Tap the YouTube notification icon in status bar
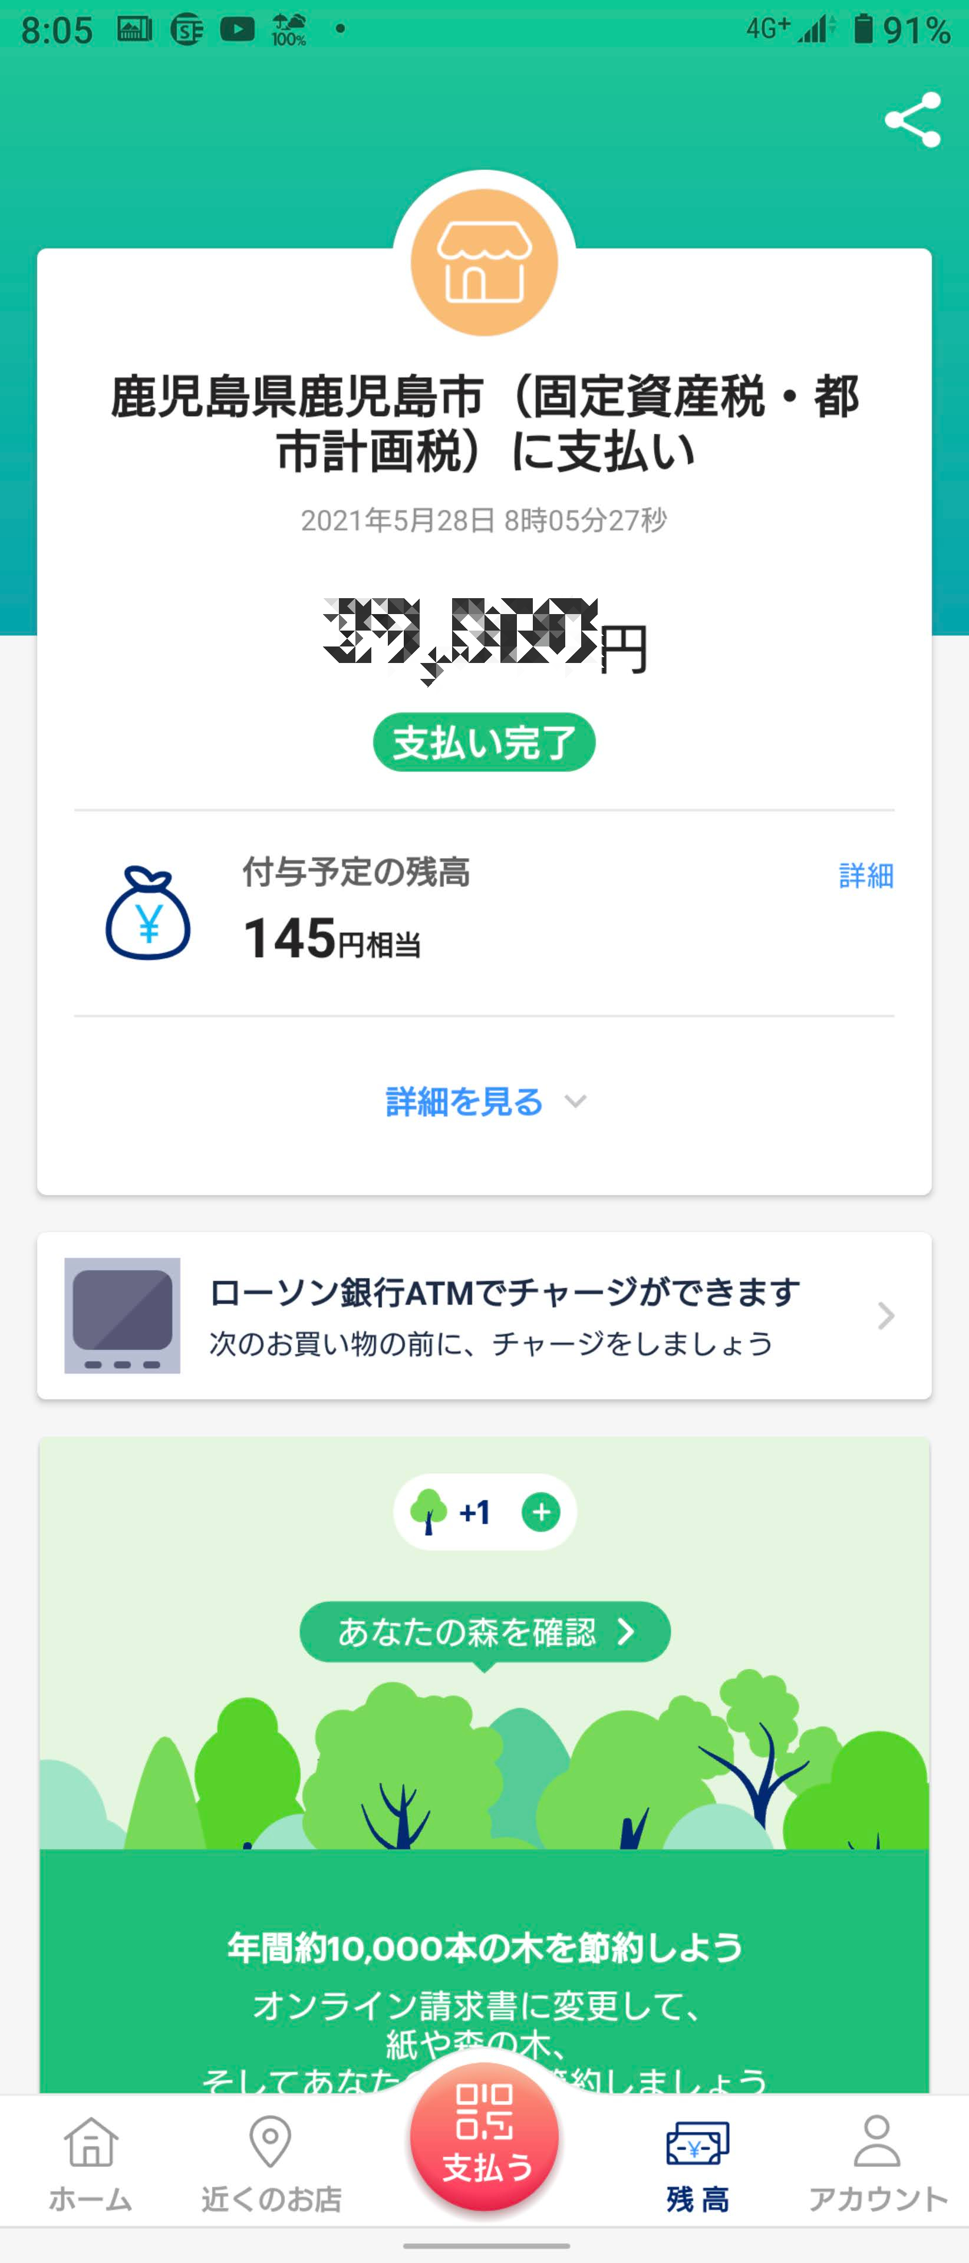 tap(237, 30)
